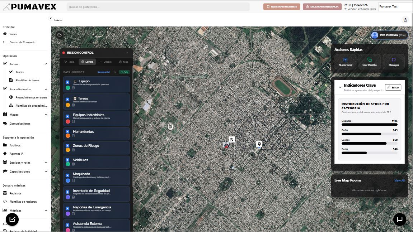Open the chat bubble in bottom-right corner
This screenshot has width=413, height=232.
coord(400,219)
